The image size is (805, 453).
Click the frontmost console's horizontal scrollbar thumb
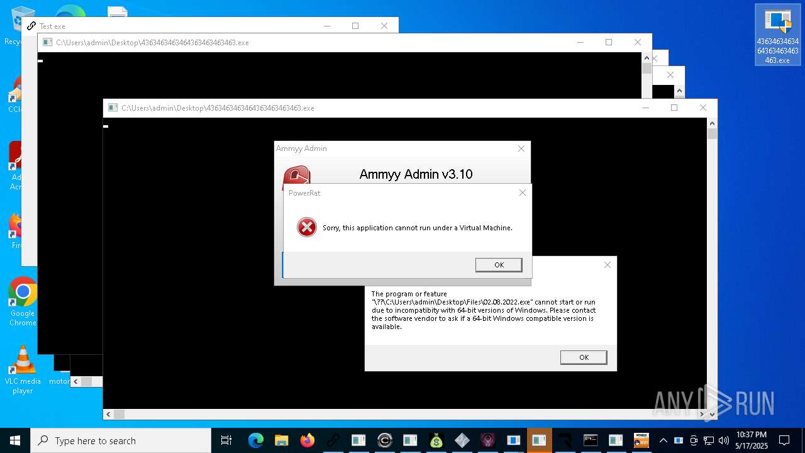tap(119, 414)
